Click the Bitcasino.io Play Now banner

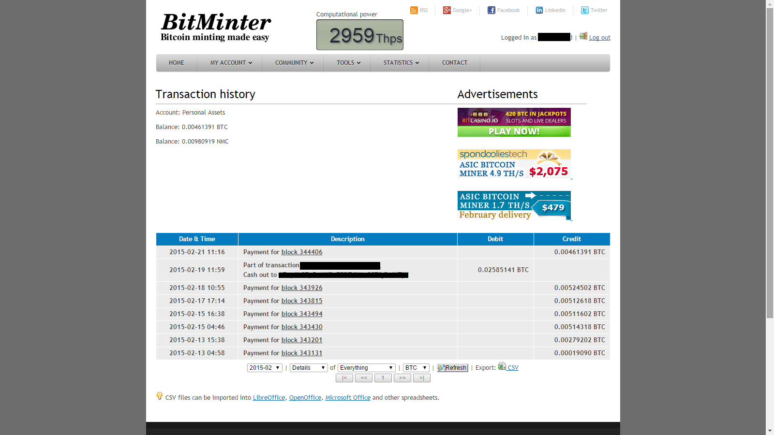click(x=514, y=122)
